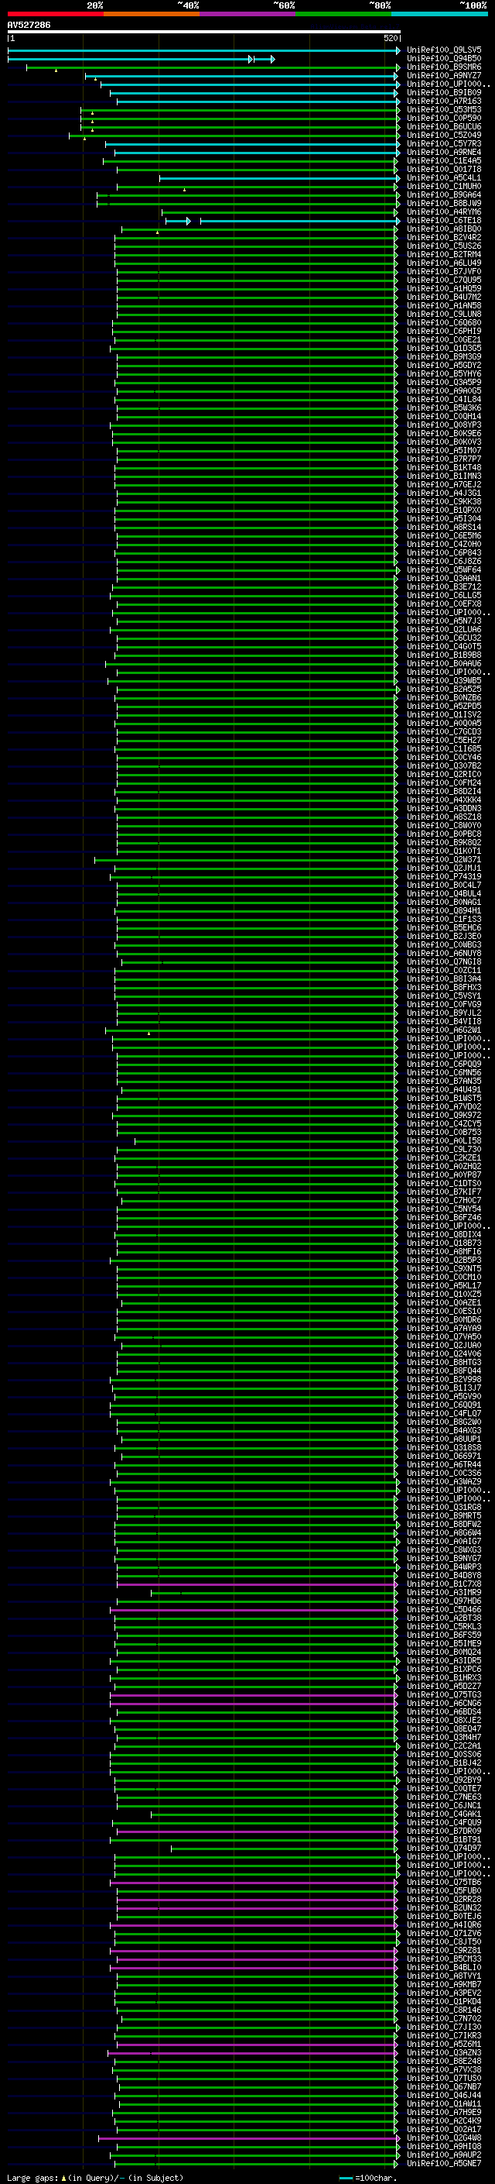Open hit UniRef100_B2V4R2
This screenshot has height=2184, width=495.
point(443,237)
